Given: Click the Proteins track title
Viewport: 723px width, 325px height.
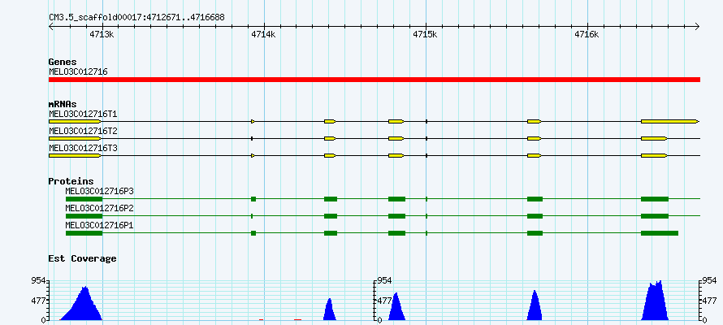Looking at the screenshot, I should coord(71,181).
